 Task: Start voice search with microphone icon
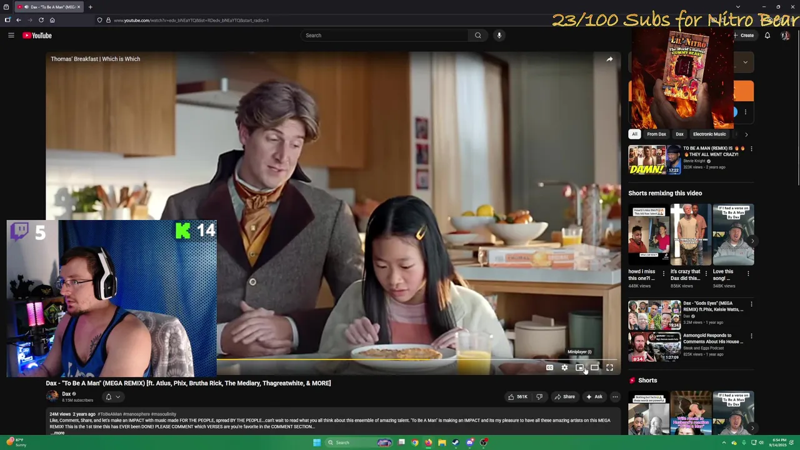(x=499, y=36)
